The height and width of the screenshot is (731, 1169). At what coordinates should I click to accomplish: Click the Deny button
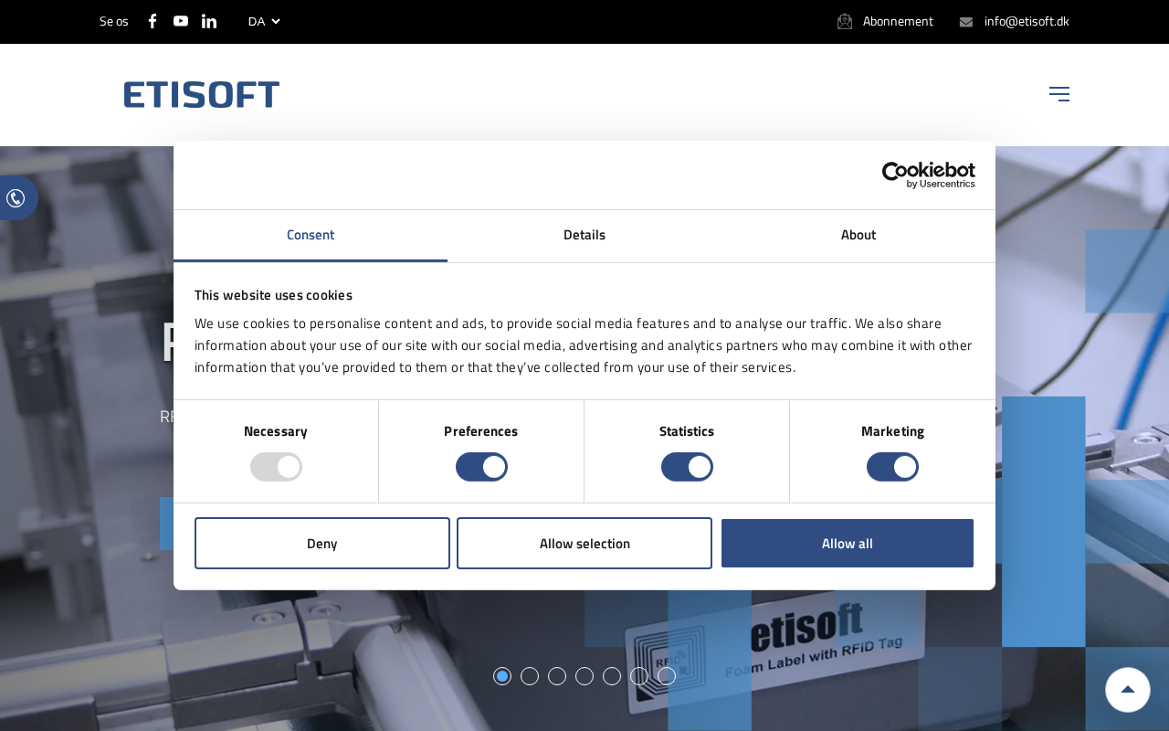(x=322, y=544)
